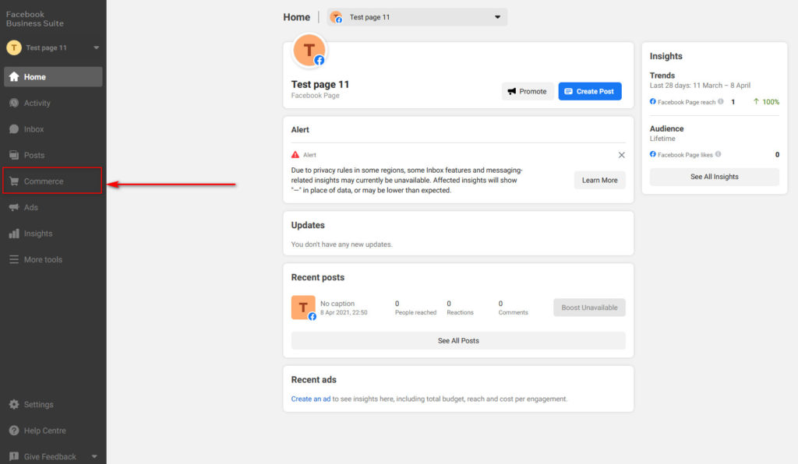The image size is (798, 464).
Task: Click the blue Create Post button
Action: coord(589,92)
